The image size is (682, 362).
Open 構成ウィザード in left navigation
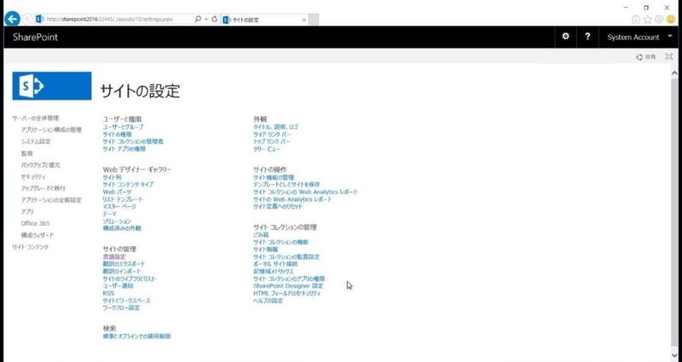pyautogui.click(x=38, y=235)
